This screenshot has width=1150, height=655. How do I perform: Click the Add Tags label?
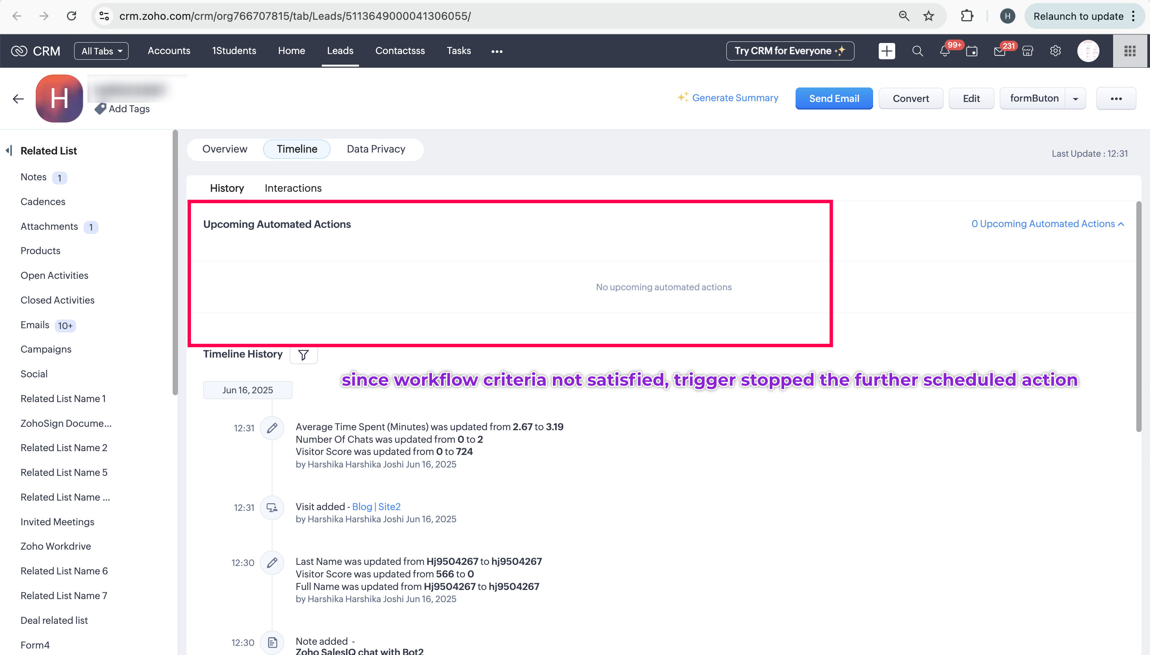129,109
